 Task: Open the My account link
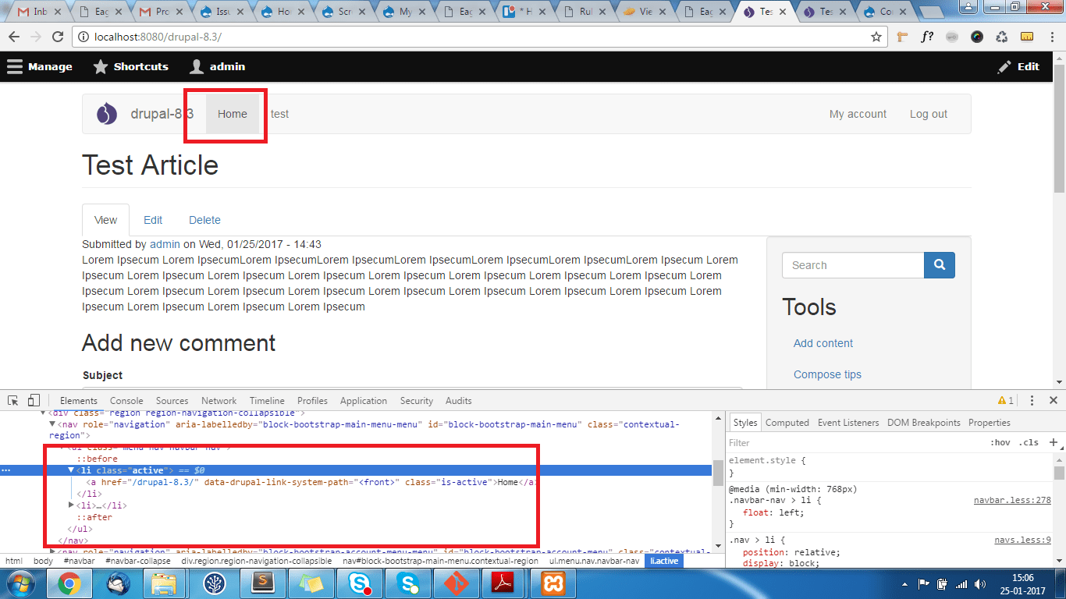tap(858, 114)
